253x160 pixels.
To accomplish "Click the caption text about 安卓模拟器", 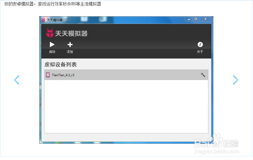I will pos(53,4).
